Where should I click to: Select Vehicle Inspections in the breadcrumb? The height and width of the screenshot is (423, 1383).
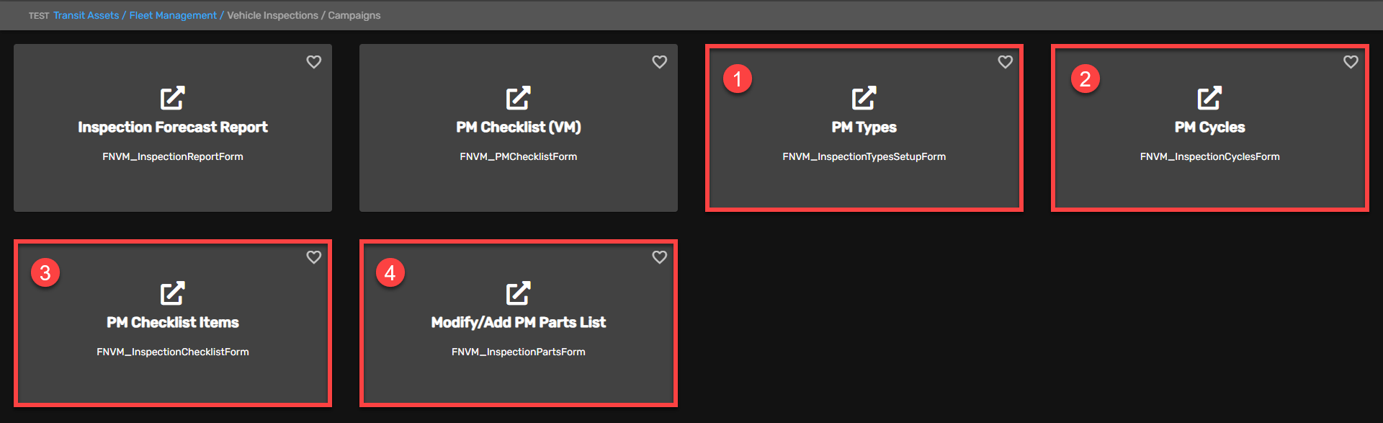point(272,15)
